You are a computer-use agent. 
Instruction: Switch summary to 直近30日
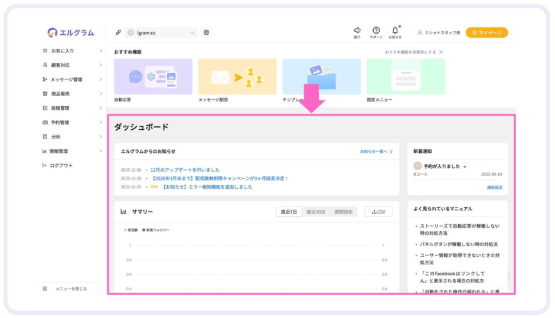click(315, 212)
